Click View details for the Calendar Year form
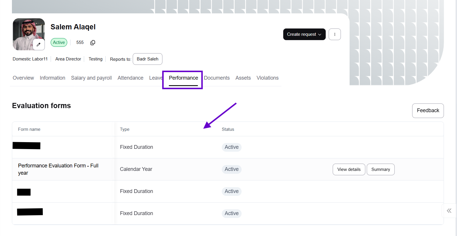457x236 pixels. [349, 169]
